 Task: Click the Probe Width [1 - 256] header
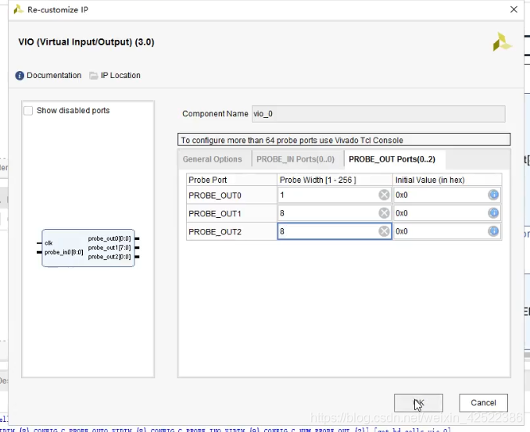(x=335, y=180)
